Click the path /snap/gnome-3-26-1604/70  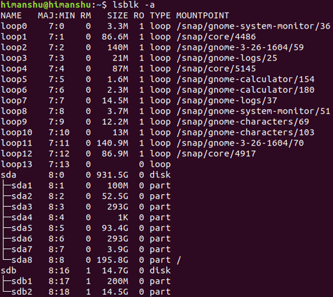tap(240, 143)
